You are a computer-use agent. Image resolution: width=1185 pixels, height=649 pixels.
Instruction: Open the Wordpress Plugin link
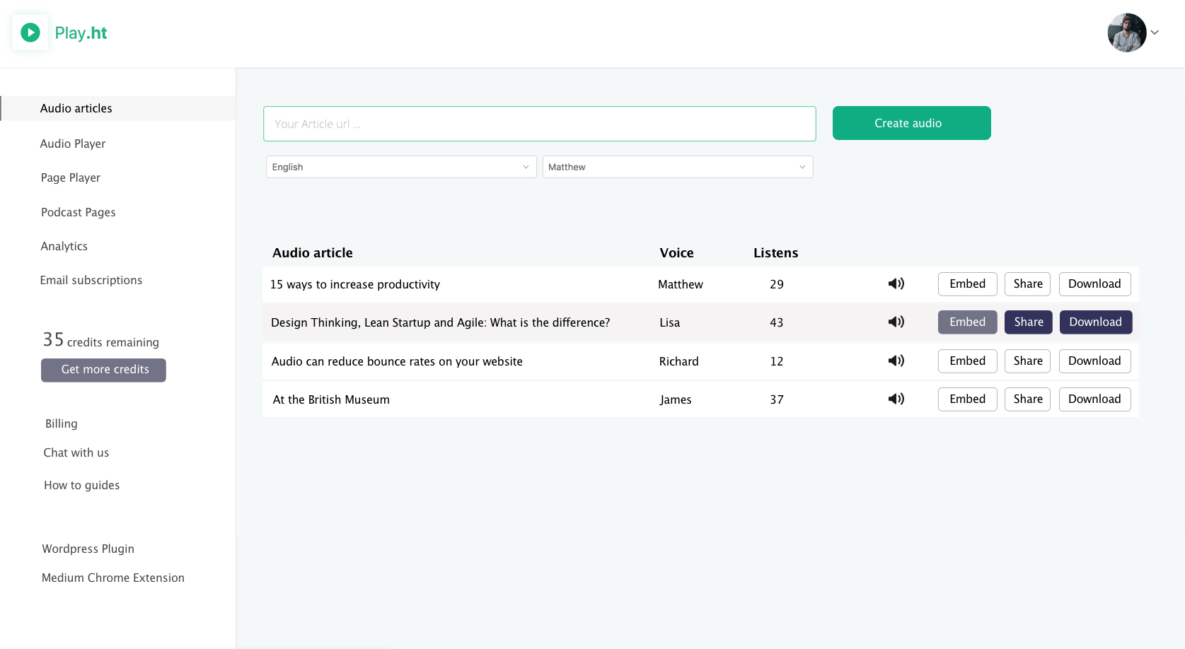coord(88,549)
